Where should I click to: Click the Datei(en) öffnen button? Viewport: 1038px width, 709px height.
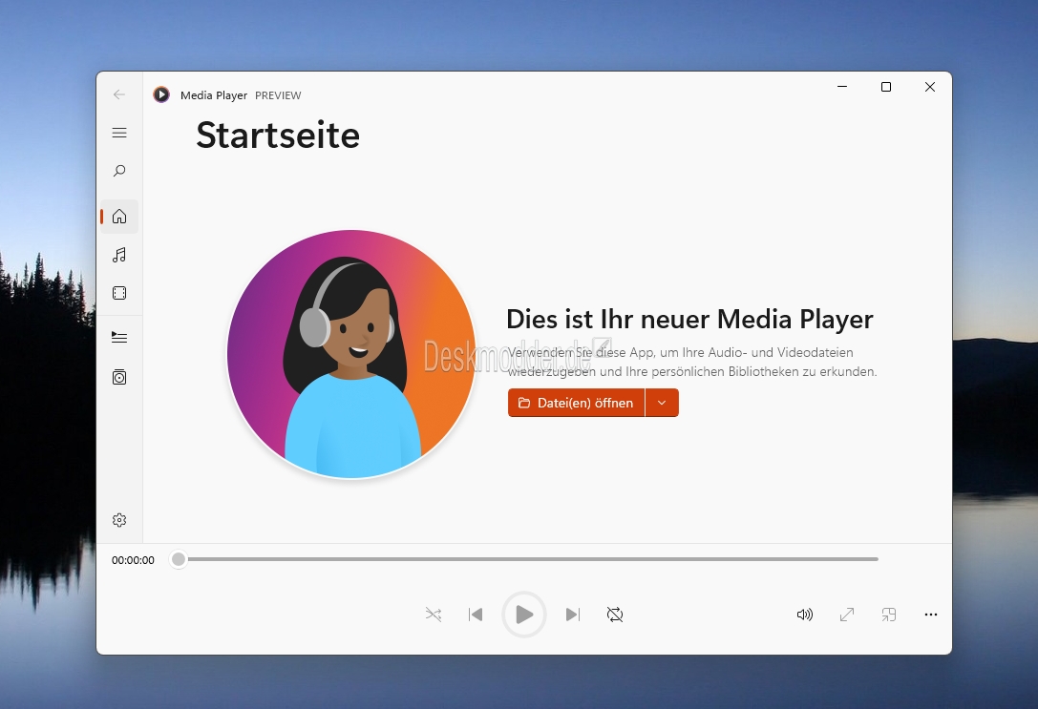(576, 403)
